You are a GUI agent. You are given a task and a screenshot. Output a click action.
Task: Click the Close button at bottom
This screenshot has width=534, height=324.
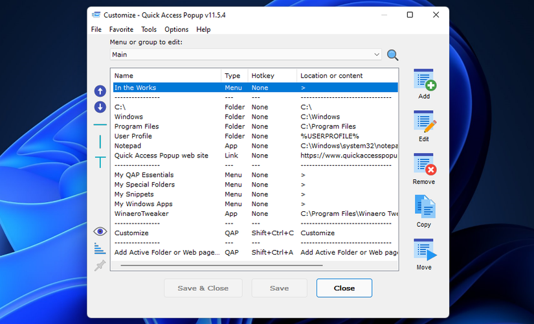click(344, 288)
